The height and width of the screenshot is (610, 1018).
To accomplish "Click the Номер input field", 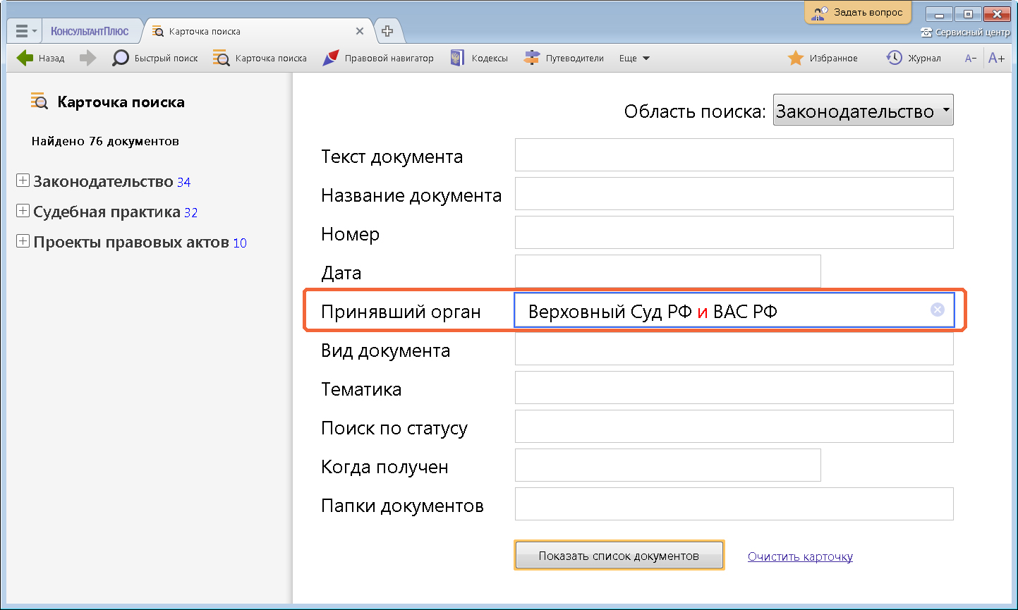I will tap(734, 232).
